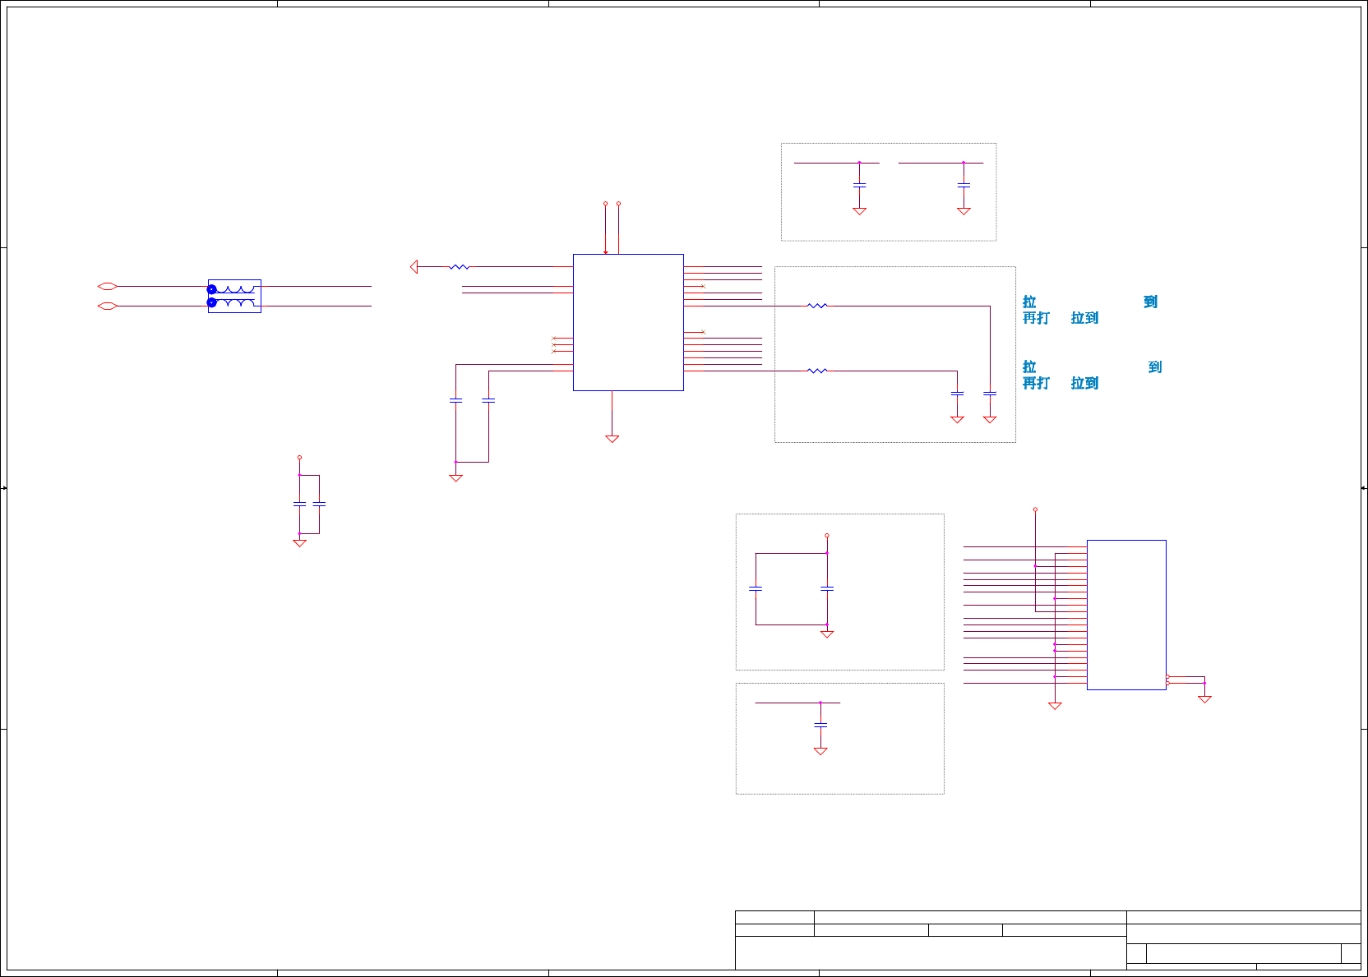Click the ground symbol below-left of the blue connector block
The height and width of the screenshot is (977, 1368).
[x=1055, y=706]
